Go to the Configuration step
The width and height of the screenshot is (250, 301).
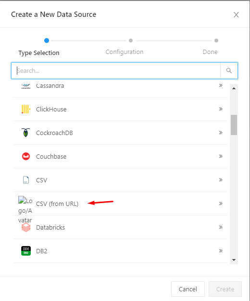[125, 52]
